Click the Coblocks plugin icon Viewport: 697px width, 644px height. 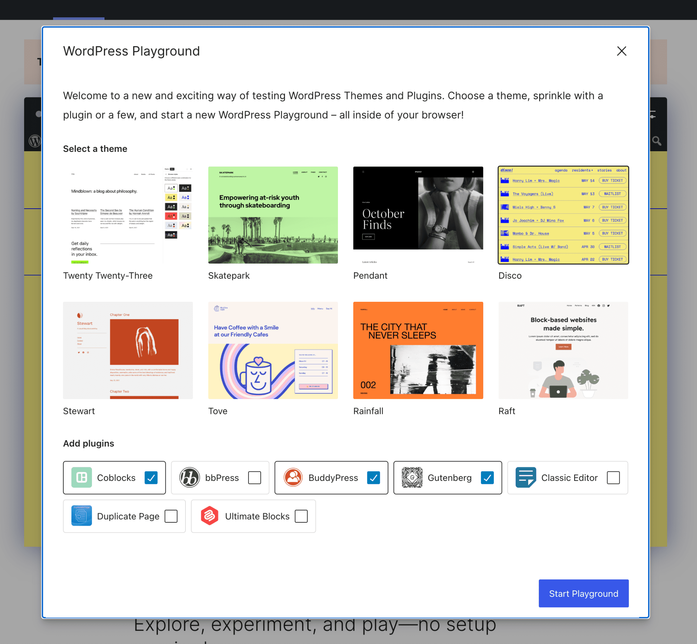81,477
